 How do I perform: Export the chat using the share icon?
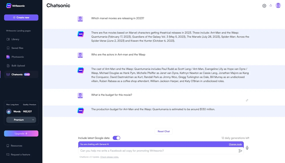coord(271,6)
